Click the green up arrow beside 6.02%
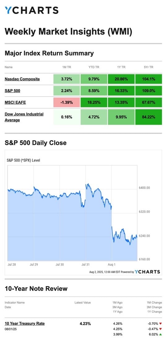The width and height of the screenshot is (167, 340). tap(160, 335)
